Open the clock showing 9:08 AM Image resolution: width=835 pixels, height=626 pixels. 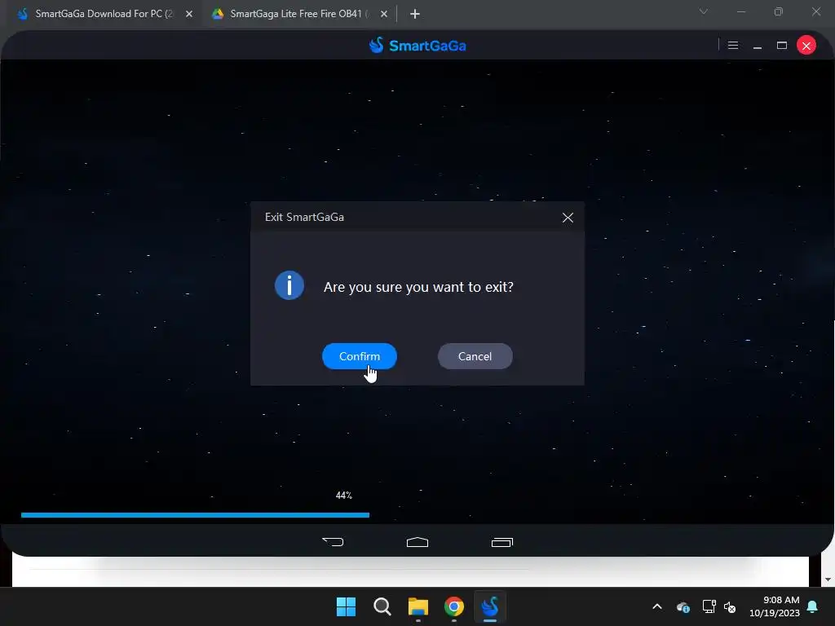pos(775,606)
